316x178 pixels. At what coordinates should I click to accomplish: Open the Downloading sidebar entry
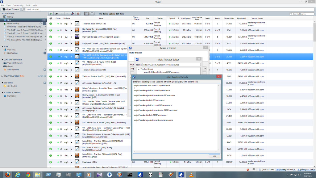pos(14,23)
